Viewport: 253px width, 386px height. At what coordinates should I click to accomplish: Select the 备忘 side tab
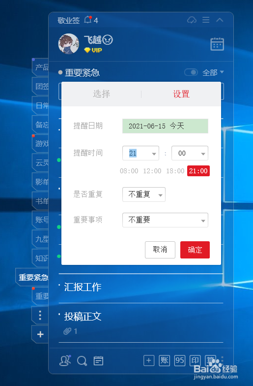pyautogui.click(x=40, y=125)
